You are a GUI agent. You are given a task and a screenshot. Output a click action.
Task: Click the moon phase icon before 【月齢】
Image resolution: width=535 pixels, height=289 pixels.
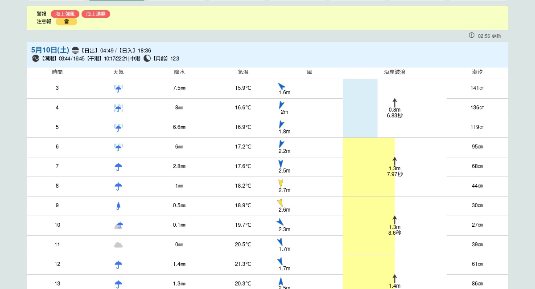(x=147, y=58)
